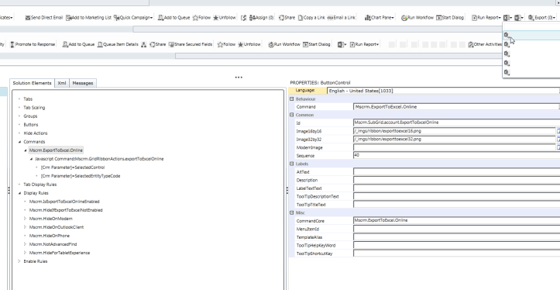The image size is (560, 290).
Task: Select the Hide Actions tree node
Action: (x=36, y=133)
